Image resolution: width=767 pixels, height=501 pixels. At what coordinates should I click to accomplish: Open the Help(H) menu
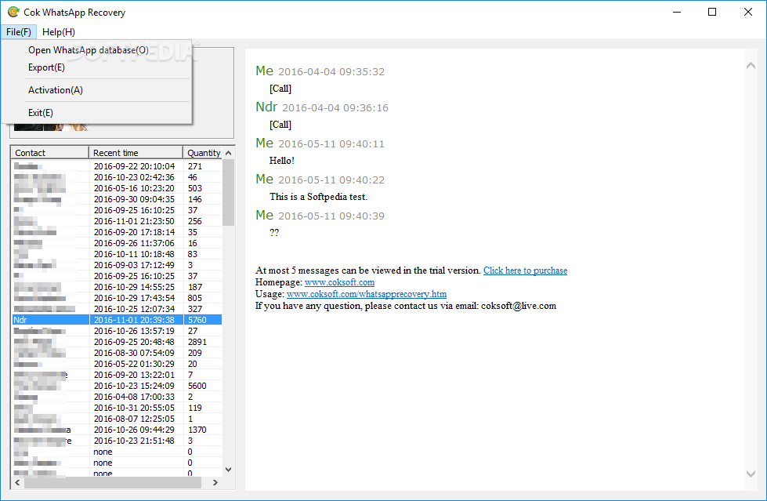point(59,32)
